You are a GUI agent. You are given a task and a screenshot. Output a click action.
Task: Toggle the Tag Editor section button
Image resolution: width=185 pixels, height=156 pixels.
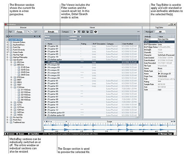(34, 134)
